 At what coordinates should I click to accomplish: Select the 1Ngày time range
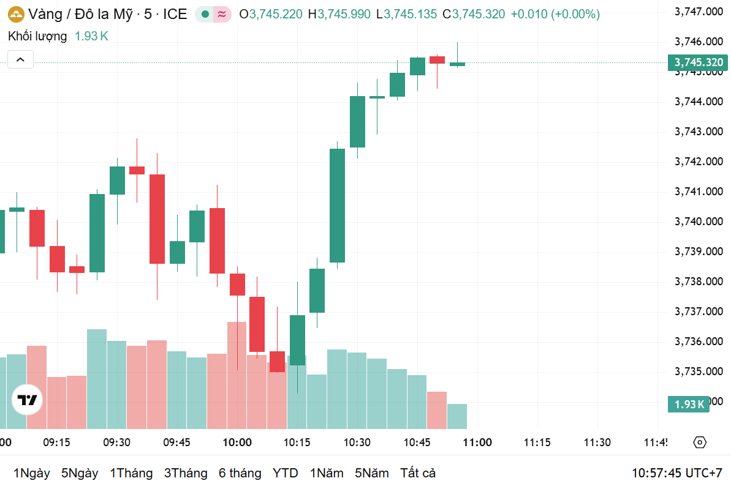[x=32, y=473]
